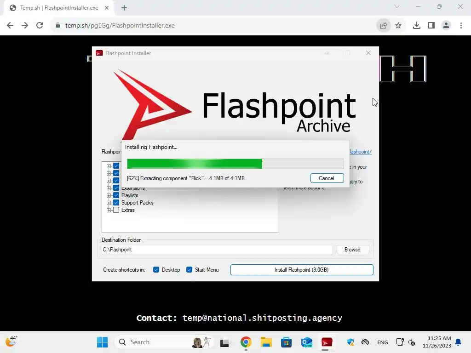The image size is (471, 353).
Task: Select the Playlists tree label
Action: tap(130, 195)
